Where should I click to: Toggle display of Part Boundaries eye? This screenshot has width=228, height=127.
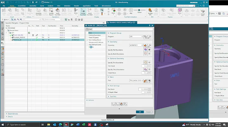pyautogui.click(x=149, y=50)
